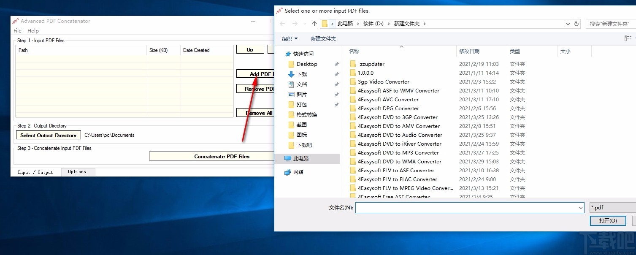
Task: Go up one folder level
Action: tap(314, 24)
